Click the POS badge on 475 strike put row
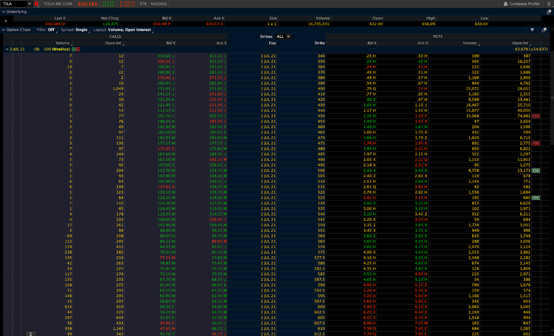The width and height of the screenshot is (554, 336). 536,143
